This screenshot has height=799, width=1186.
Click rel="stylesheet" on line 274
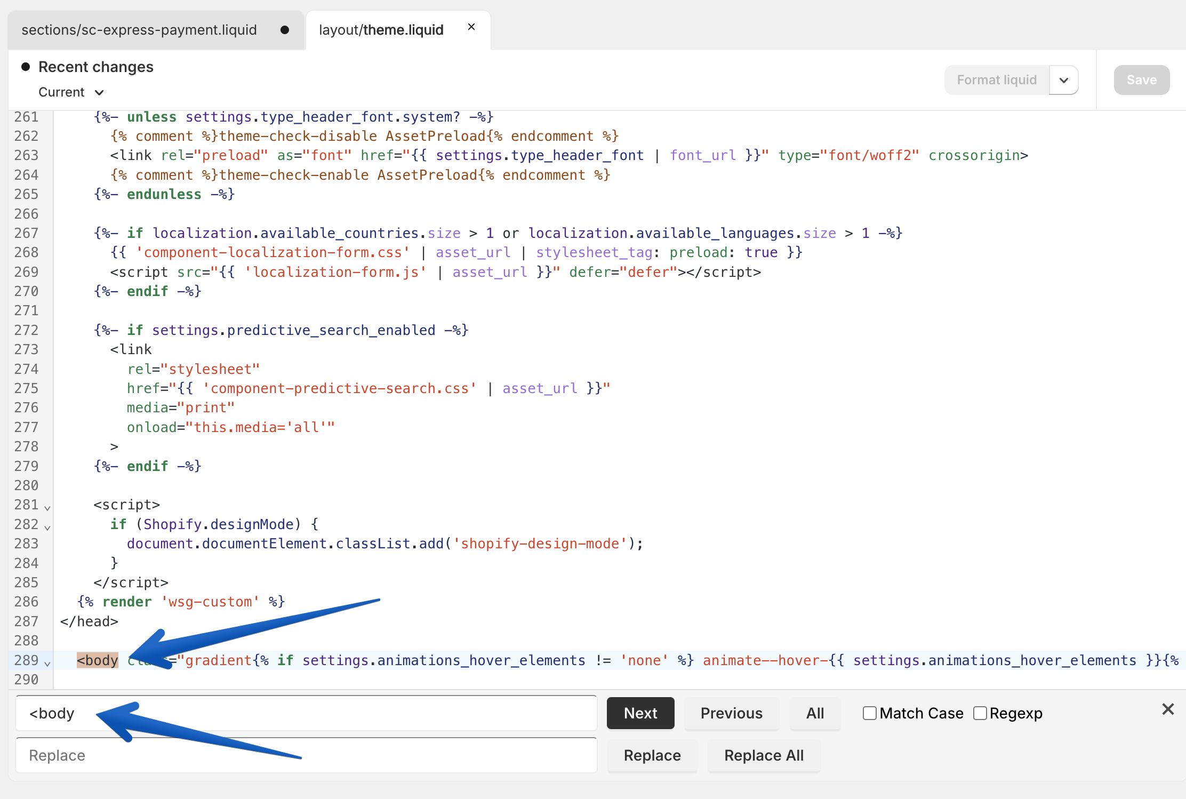(x=193, y=369)
